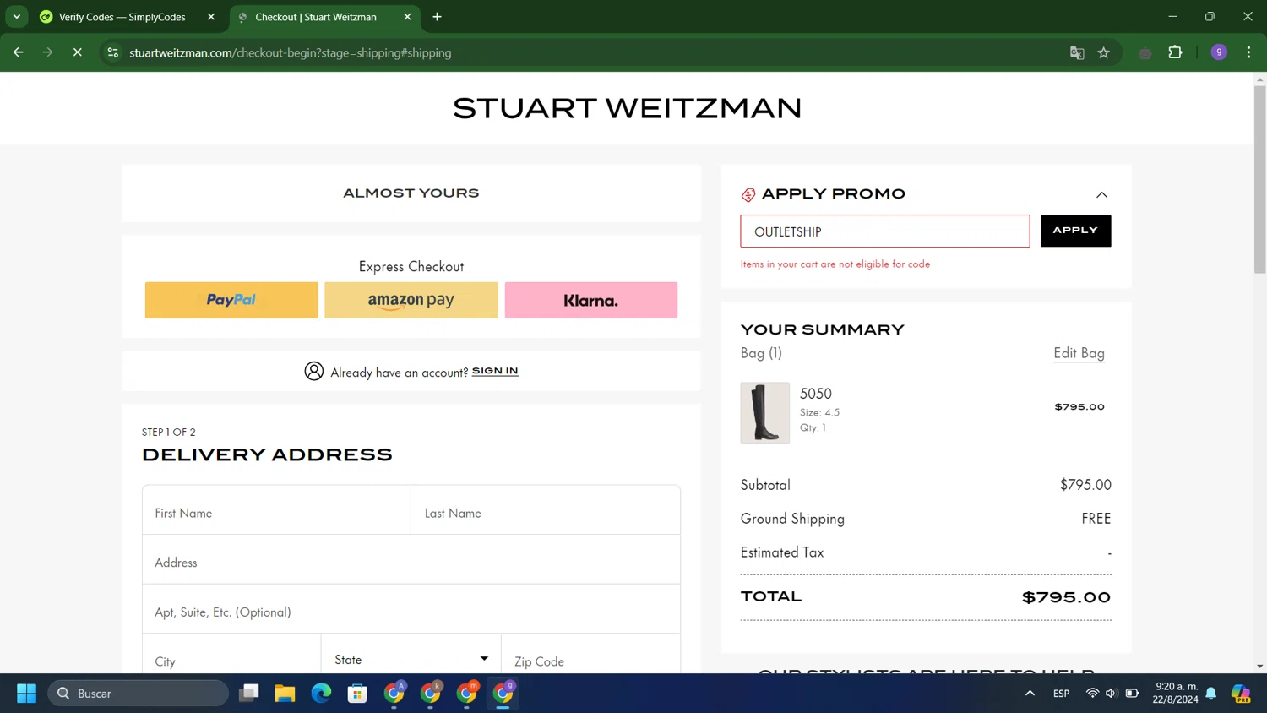Click the 5050 boot thumbnail

[x=765, y=413]
